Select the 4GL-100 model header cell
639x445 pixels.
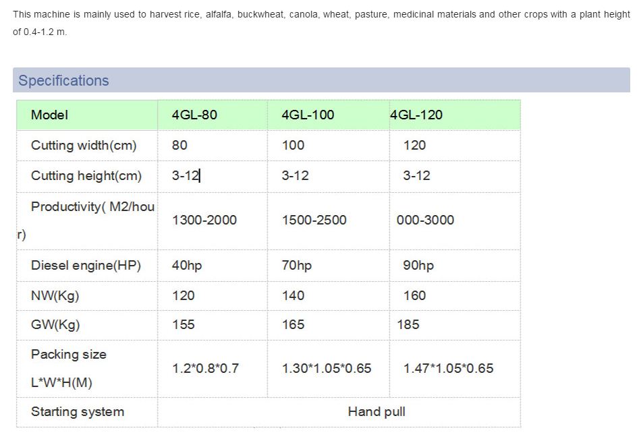(x=308, y=115)
